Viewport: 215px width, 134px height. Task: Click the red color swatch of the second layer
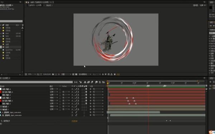[x=1, y=92]
